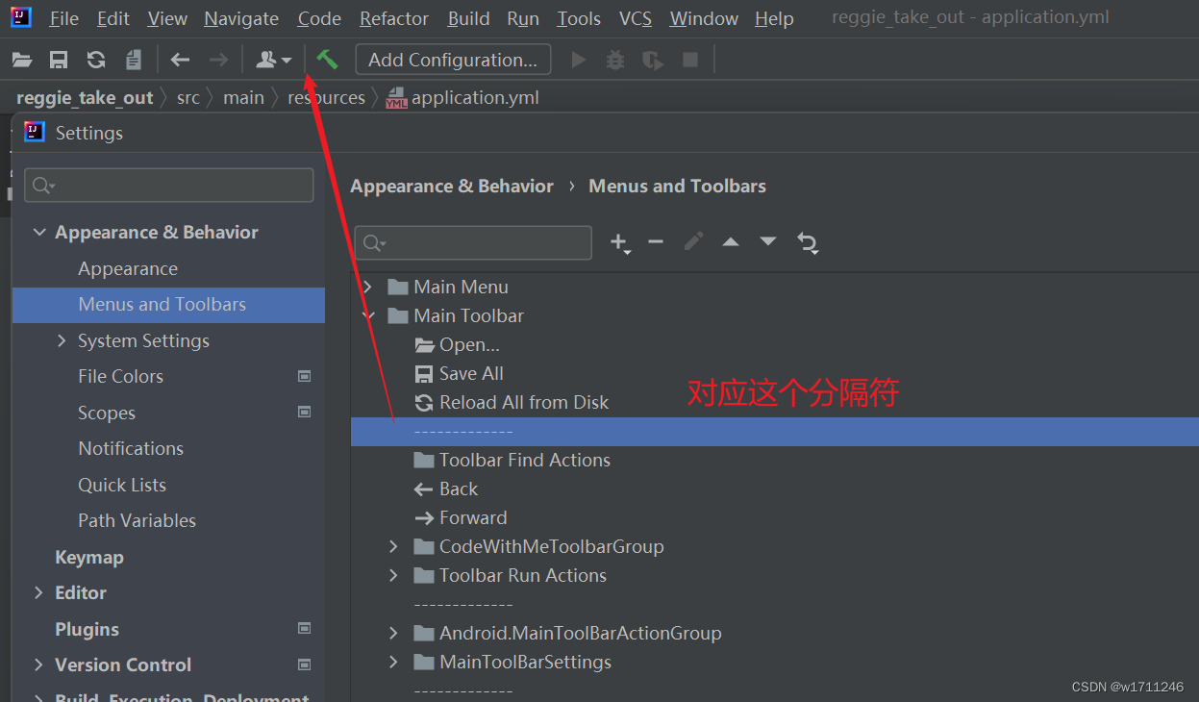Click the Stop square icon in toolbar
The image size is (1199, 702).
tap(690, 61)
